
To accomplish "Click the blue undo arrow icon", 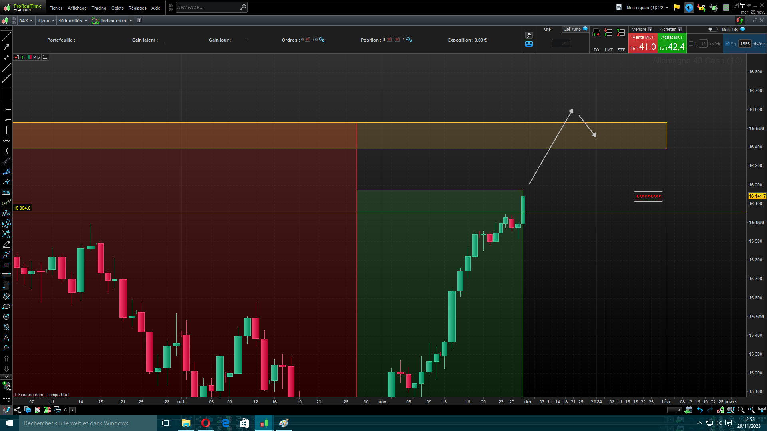I will (700, 410).
